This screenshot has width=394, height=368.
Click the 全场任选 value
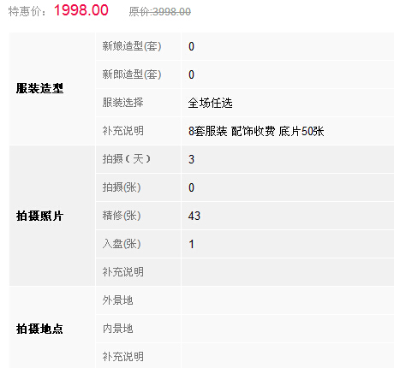pyautogui.click(x=211, y=103)
